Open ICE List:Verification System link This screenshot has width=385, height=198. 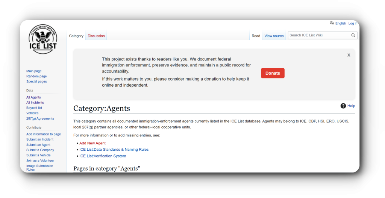pos(103,156)
